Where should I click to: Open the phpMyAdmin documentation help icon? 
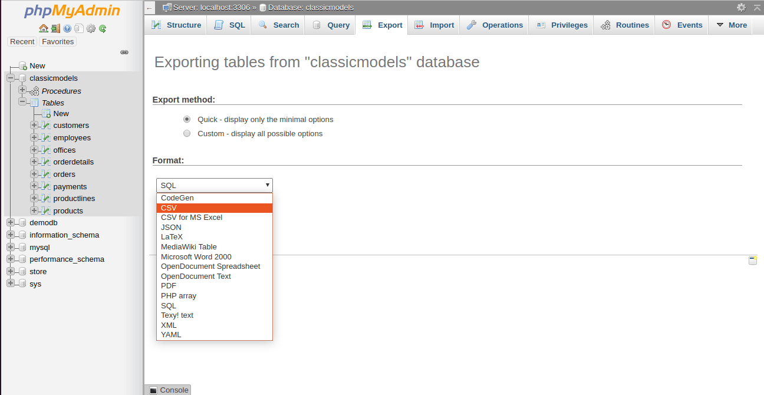point(67,28)
